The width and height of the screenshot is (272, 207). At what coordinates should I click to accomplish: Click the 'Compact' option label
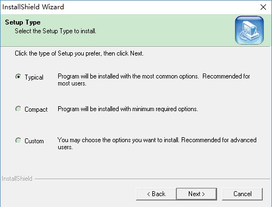pyautogui.click(x=36, y=109)
